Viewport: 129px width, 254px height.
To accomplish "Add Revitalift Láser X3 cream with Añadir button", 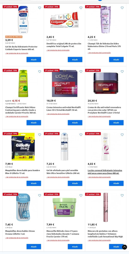I will pos(75,123).
